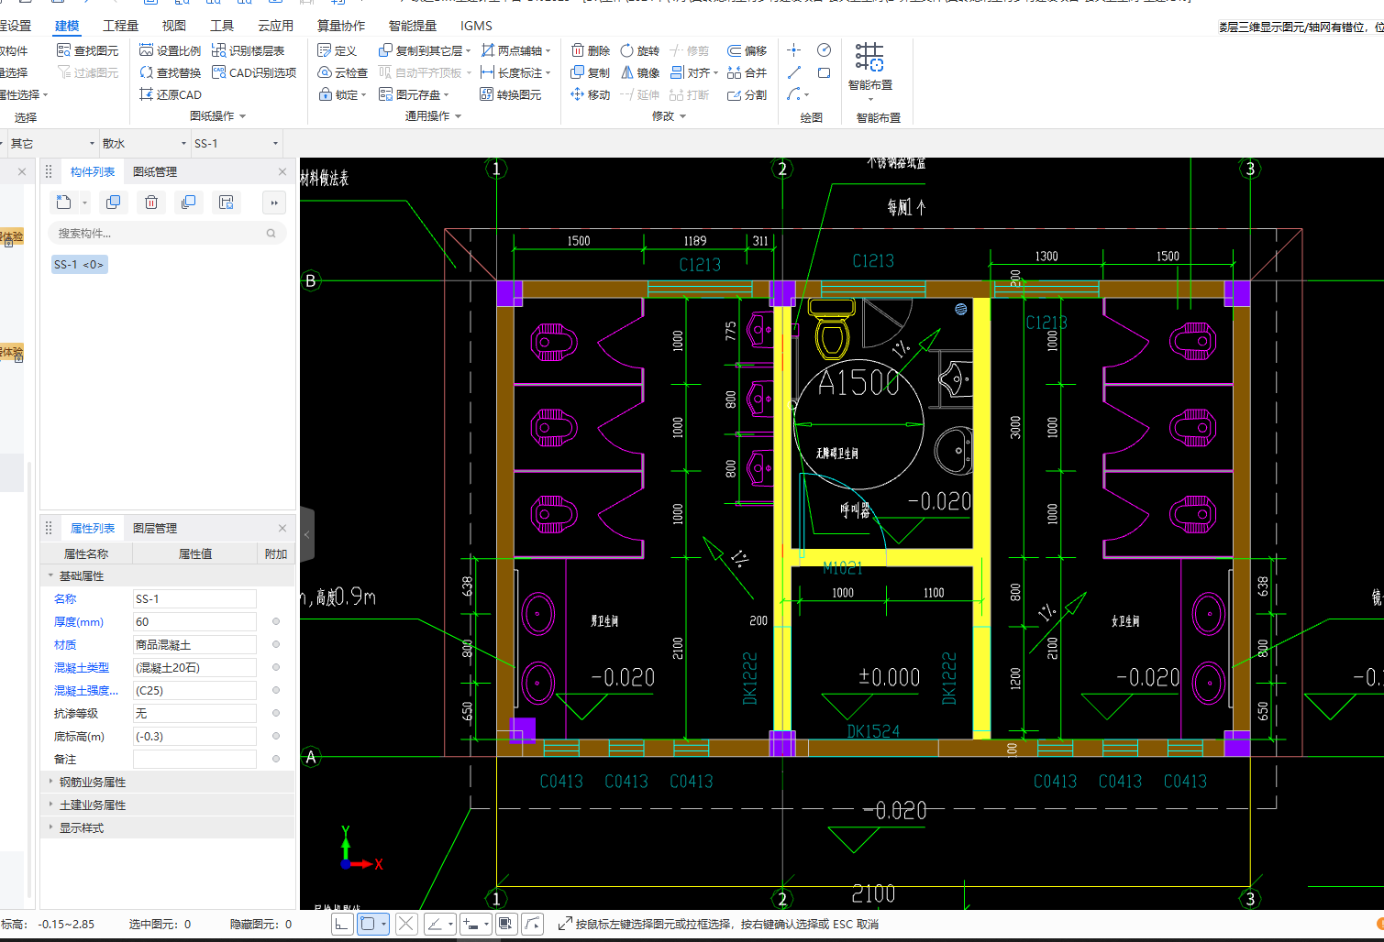The height and width of the screenshot is (942, 1384).
Task: Open 修改 group dropdown
Action: [683, 116]
